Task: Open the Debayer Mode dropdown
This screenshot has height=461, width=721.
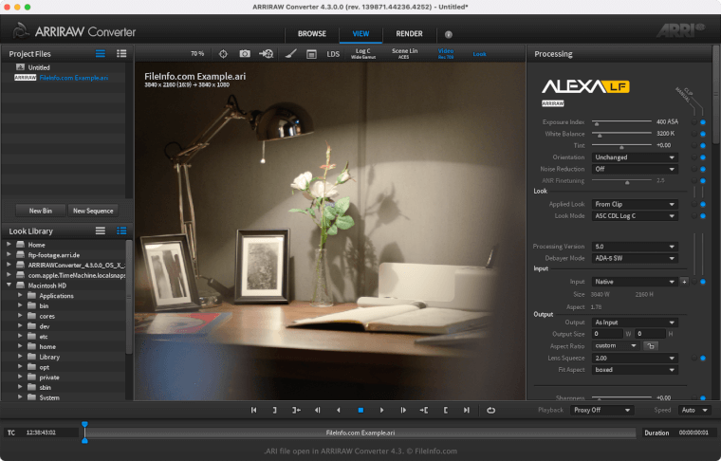Action: click(635, 258)
